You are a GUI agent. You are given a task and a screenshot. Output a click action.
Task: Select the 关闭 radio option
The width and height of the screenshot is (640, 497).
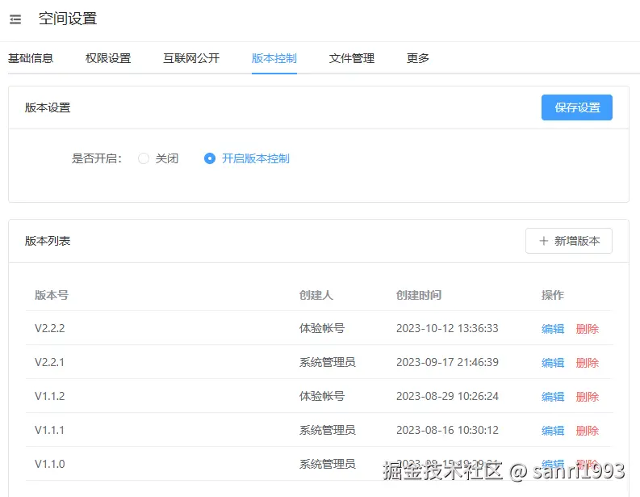coord(158,158)
